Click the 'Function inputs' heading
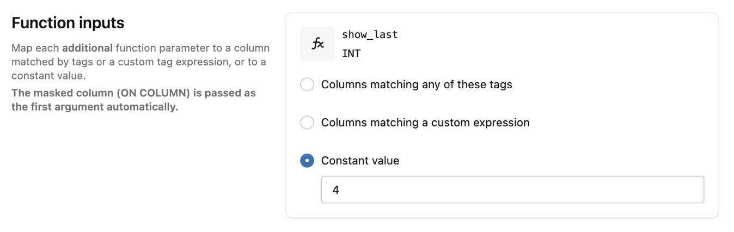This screenshot has width=734, height=232. click(x=68, y=23)
